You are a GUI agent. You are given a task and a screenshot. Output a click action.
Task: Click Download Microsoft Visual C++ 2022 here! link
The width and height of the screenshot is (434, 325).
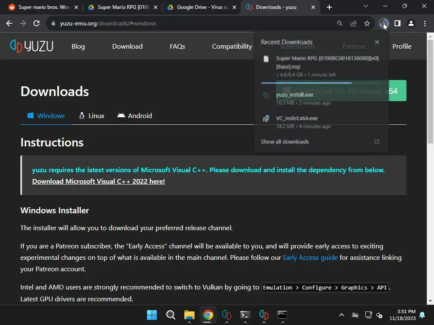click(98, 181)
